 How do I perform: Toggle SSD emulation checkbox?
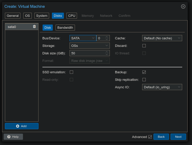point(72,72)
